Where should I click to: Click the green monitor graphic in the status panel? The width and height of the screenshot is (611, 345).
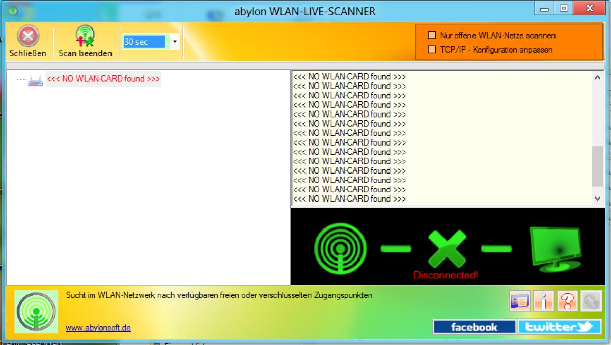[555, 247]
